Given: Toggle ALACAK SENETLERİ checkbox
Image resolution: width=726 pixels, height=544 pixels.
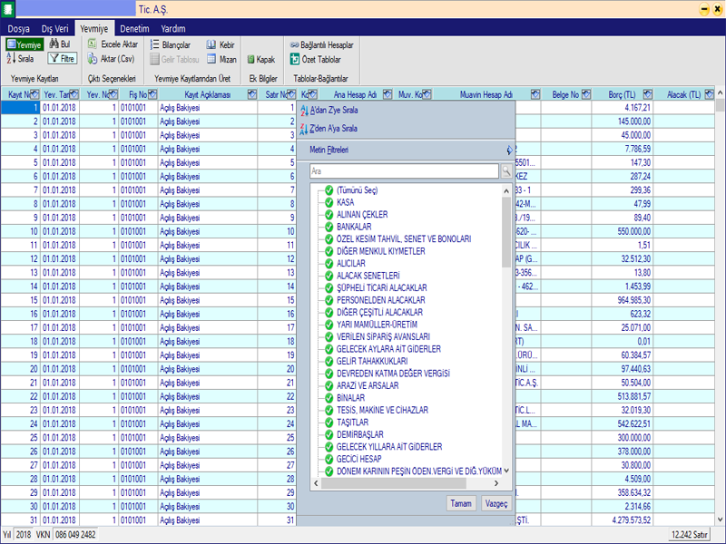Looking at the screenshot, I should pyautogui.click(x=329, y=276).
